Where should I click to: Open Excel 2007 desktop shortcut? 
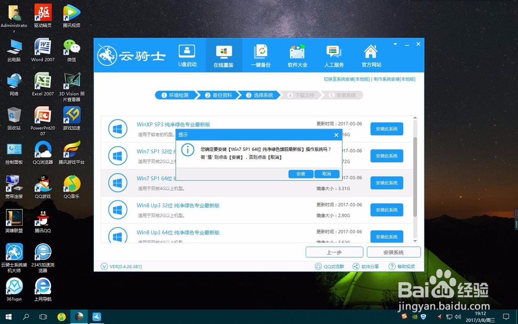pos(43,84)
